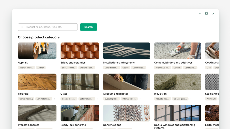230x129 pixels.
Task: Click the 'Asphalt binde...' tag
Action: click(x=26, y=68)
